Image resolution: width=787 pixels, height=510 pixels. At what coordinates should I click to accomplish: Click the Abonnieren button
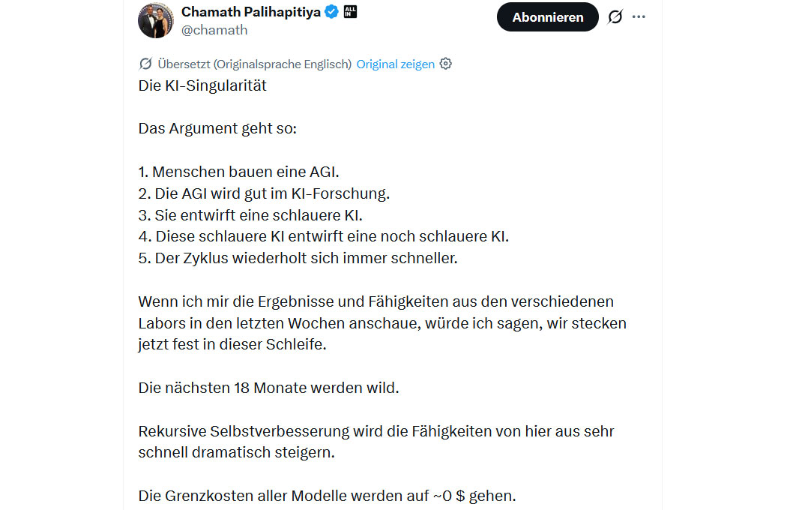[x=548, y=17]
